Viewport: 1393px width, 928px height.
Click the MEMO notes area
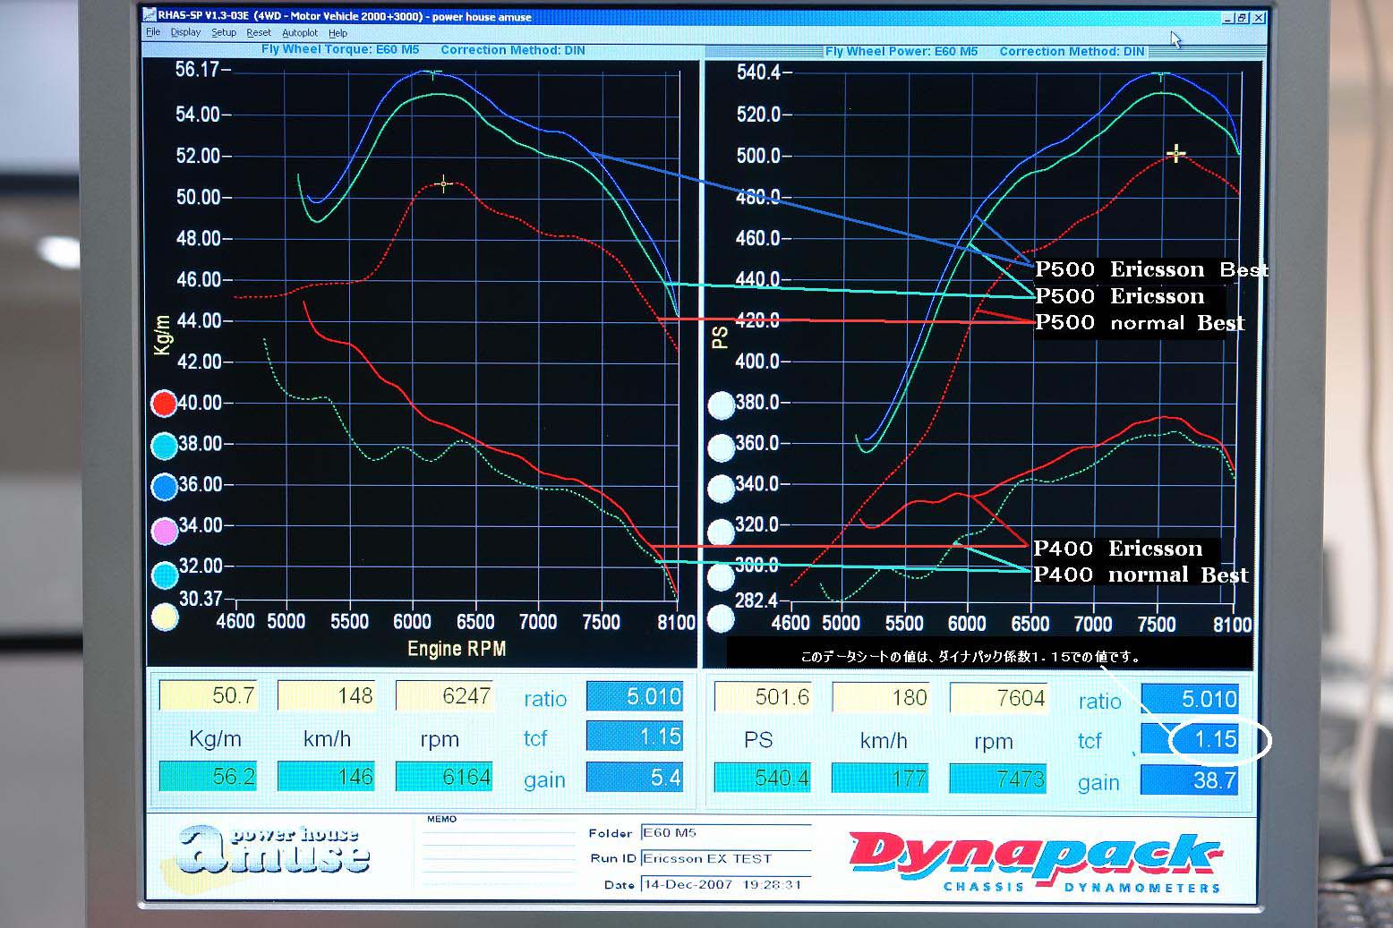point(499,854)
